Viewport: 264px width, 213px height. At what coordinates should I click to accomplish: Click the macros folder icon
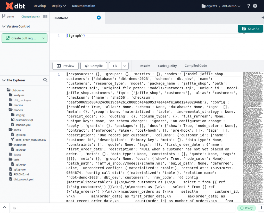pos(11,105)
